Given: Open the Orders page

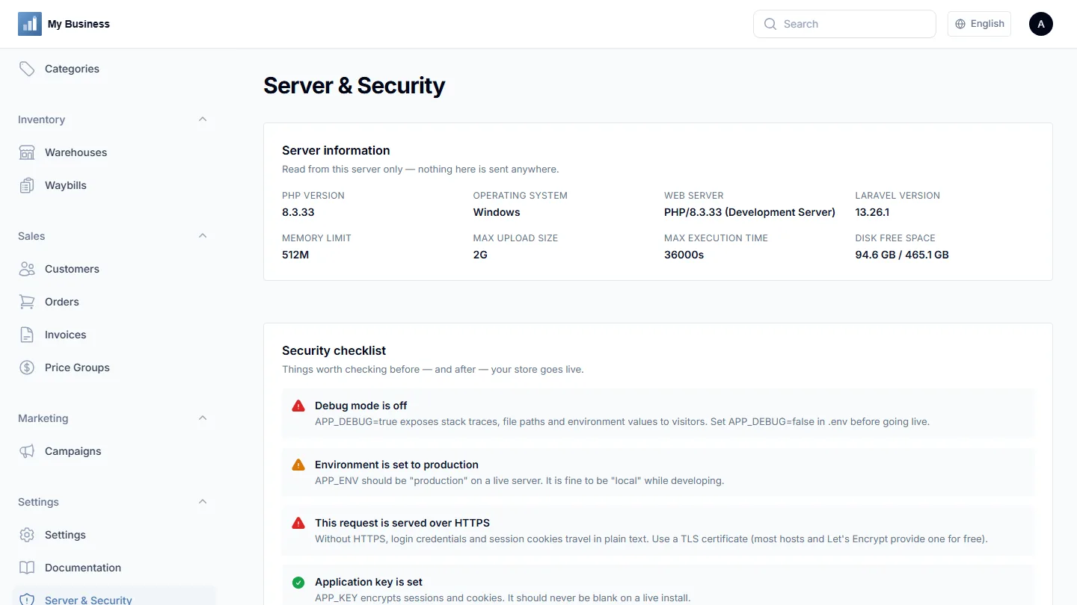Looking at the screenshot, I should pyautogui.click(x=114, y=302).
